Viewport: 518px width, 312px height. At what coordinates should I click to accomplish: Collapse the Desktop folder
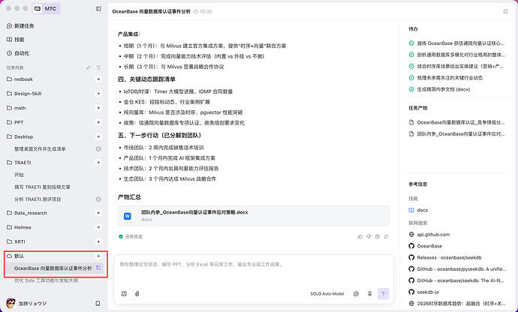click(20, 136)
